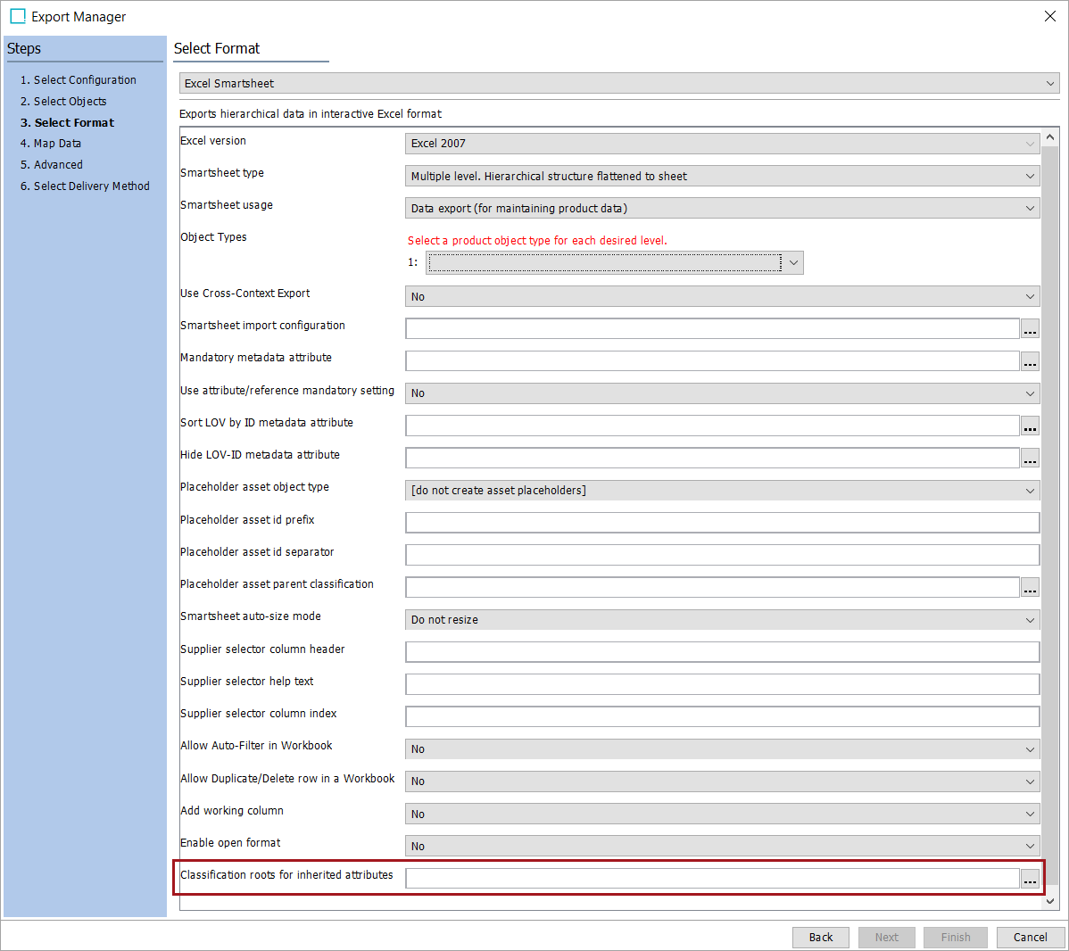Go to step 6 Select Delivery Method
Screen dimensions: 1069x951
(86, 186)
